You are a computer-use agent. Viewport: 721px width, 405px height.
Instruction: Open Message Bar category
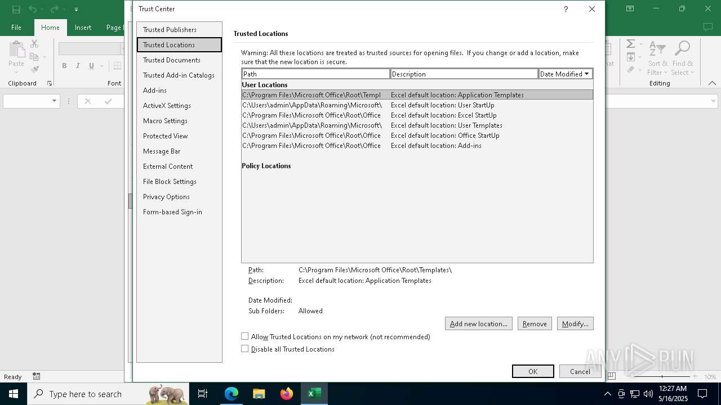tap(179, 151)
